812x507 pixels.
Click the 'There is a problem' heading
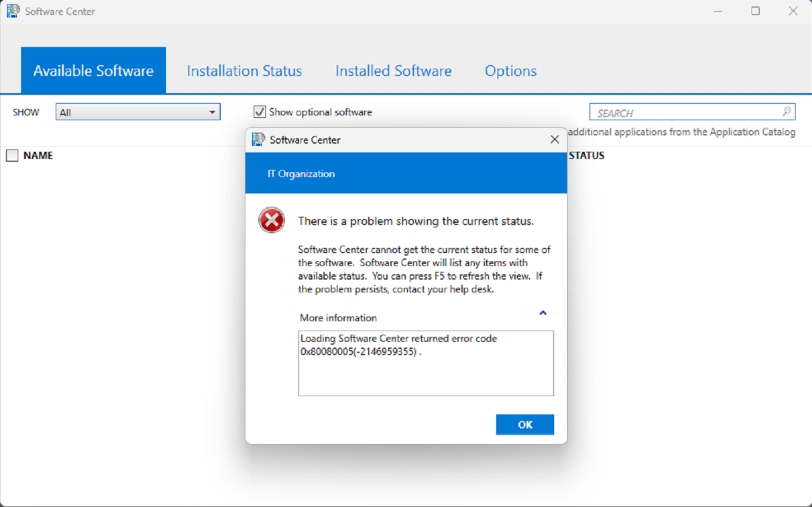point(416,221)
